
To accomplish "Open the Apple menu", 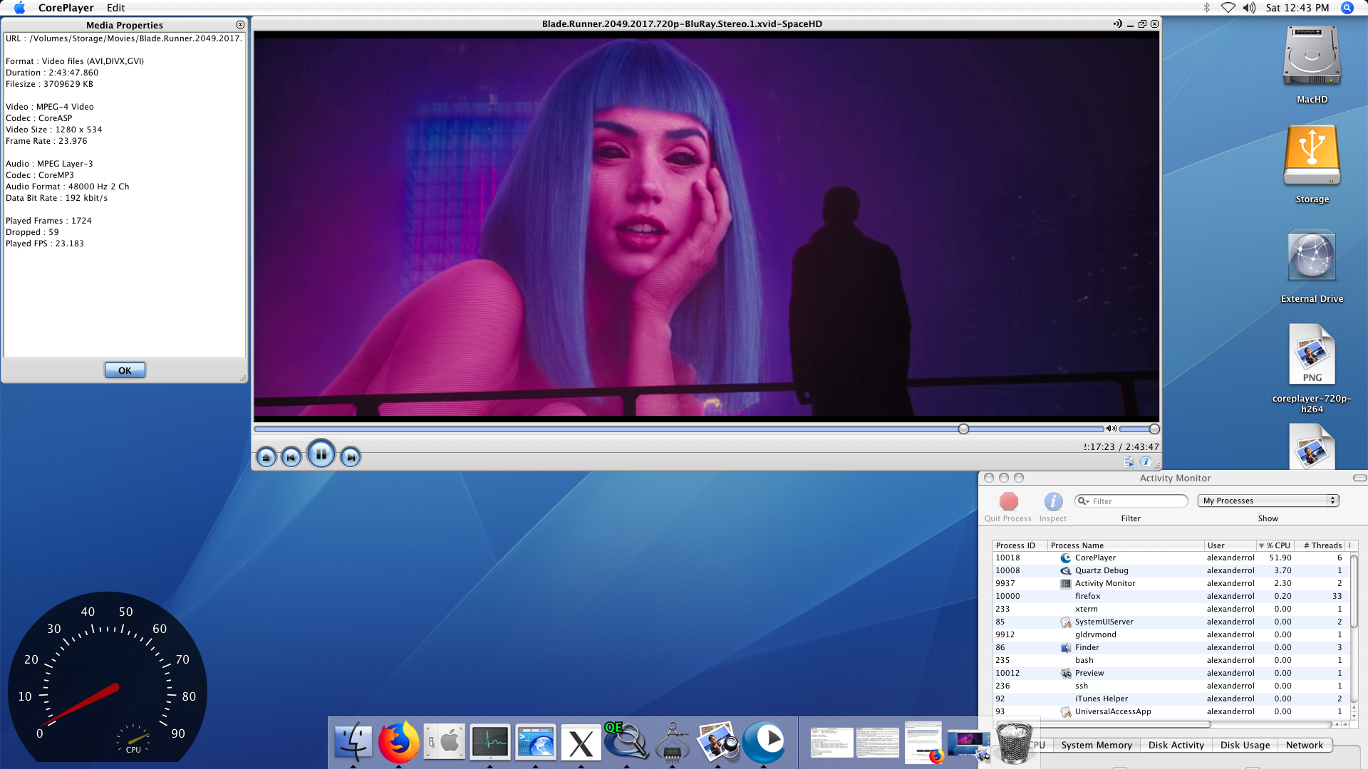I will [19, 8].
